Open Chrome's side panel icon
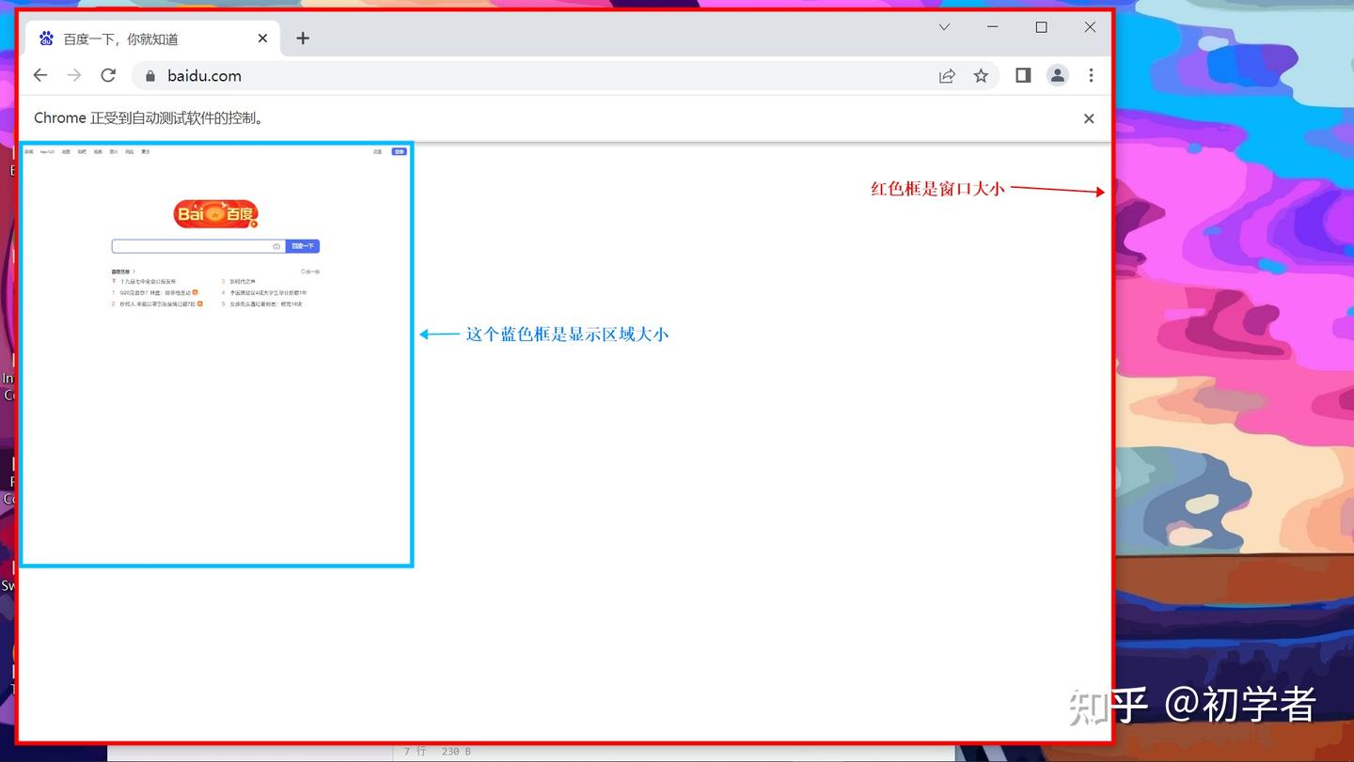The image size is (1354, 762). pos(1022,75)
